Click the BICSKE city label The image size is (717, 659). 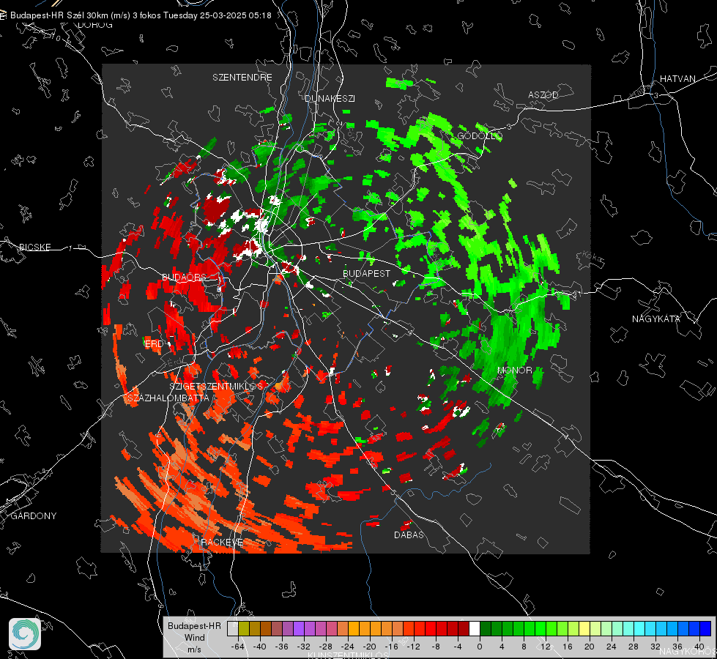(x=34, y=247)
